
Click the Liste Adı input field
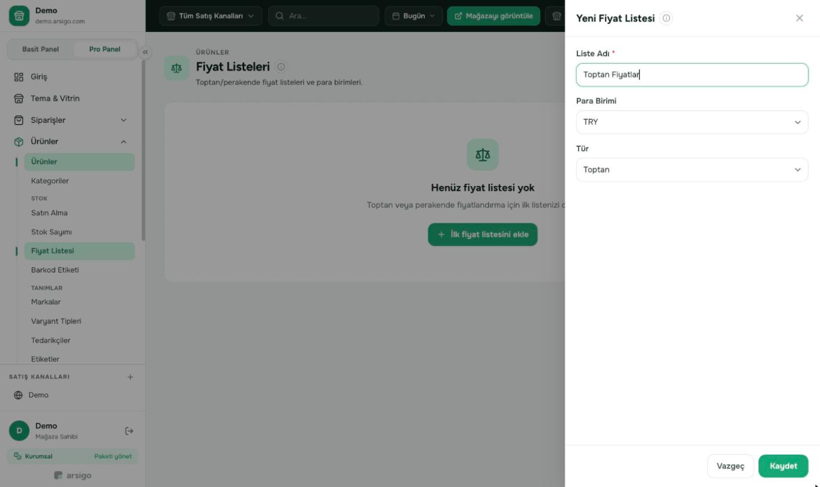[x=692, y=75]
